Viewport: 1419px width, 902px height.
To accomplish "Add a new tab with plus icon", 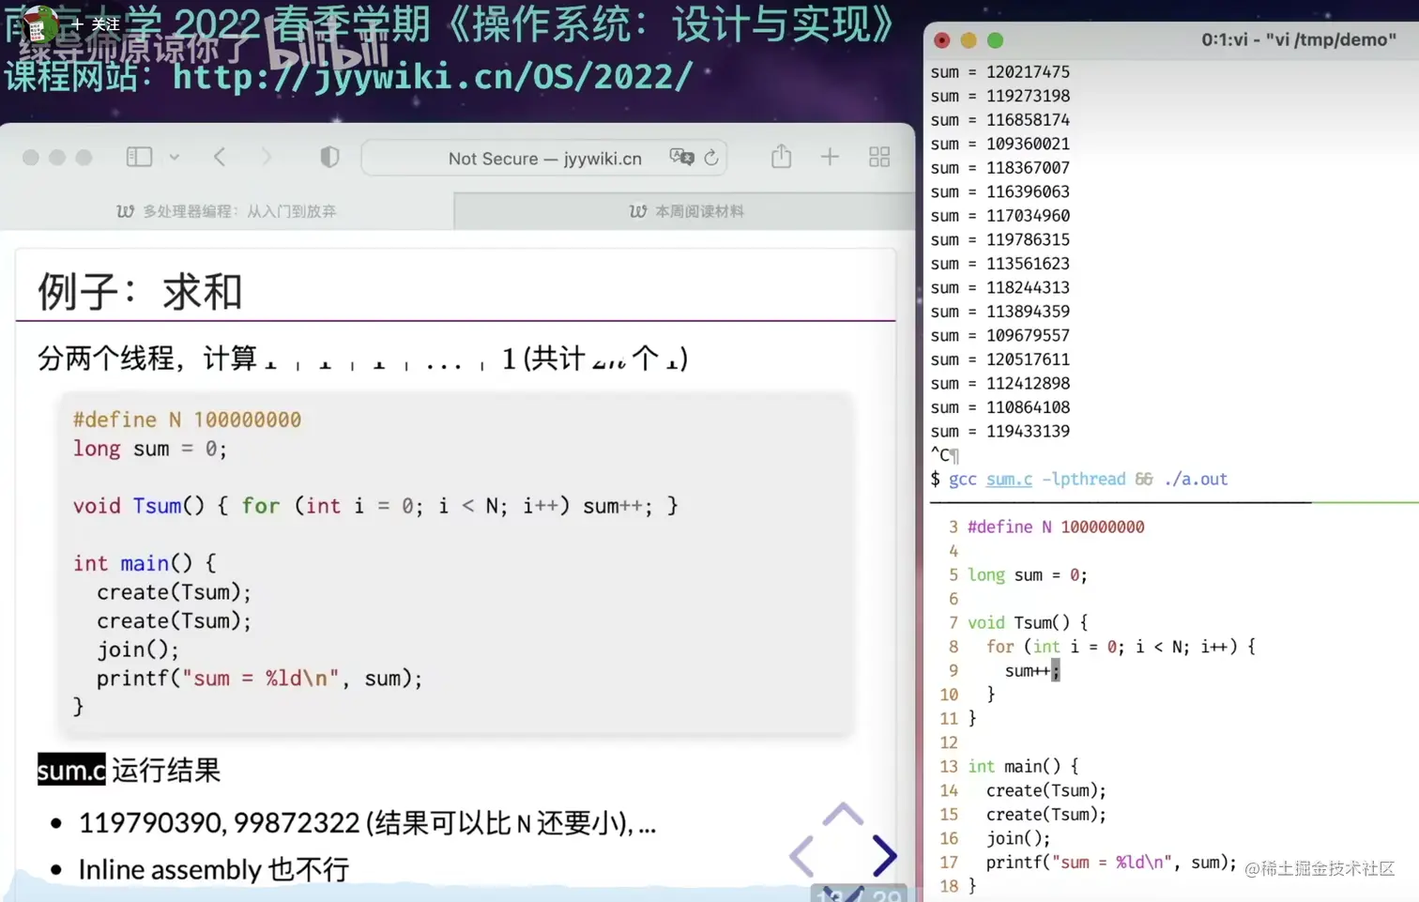I will click(x=830, y=157).
